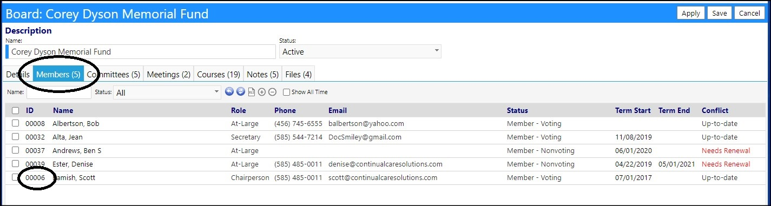
Task: Sort table by Email column header
Action: tap(338, 110)
